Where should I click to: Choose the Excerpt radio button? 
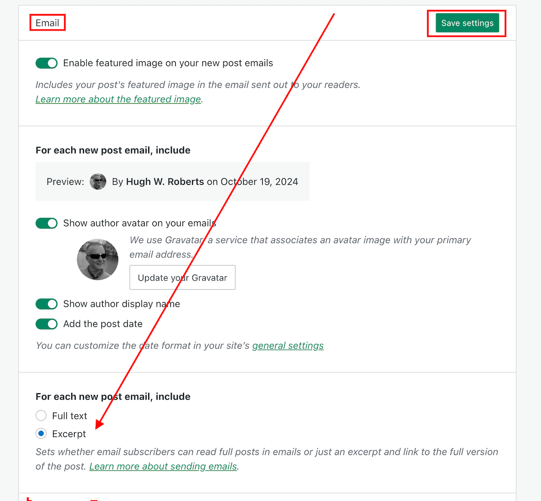(41, 434)
